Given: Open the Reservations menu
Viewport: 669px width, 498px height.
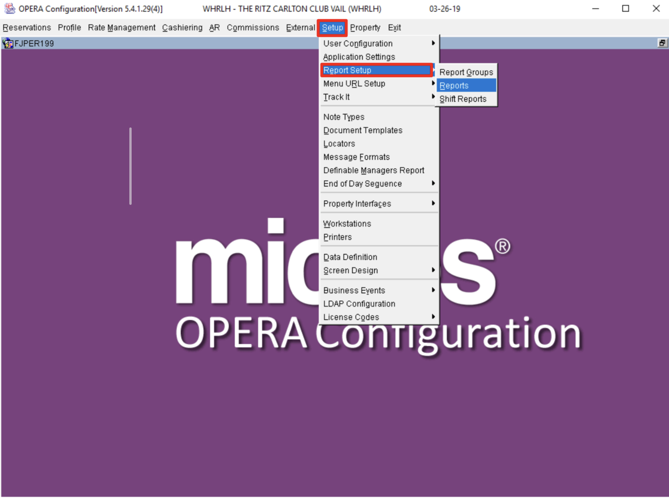Looking at the screenshot, I should [27, 27].
